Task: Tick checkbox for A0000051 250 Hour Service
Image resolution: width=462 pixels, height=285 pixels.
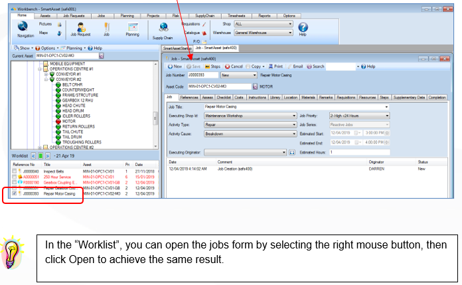Action: point(14,177)
